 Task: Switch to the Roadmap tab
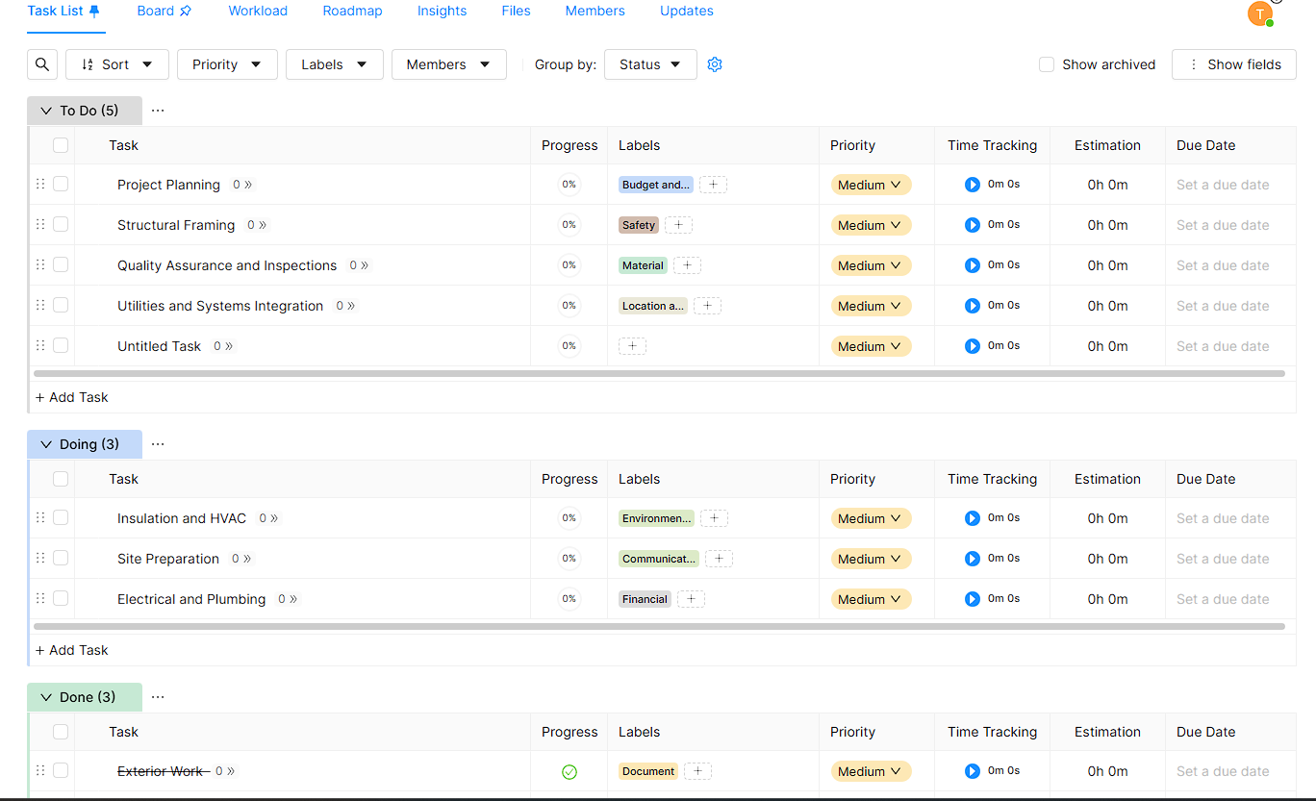(352, 11)
